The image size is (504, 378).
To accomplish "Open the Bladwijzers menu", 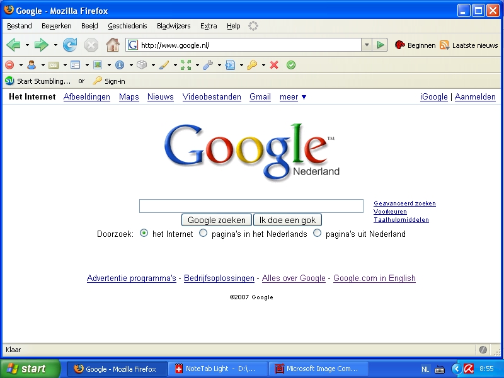I will (x=174, y=26).
